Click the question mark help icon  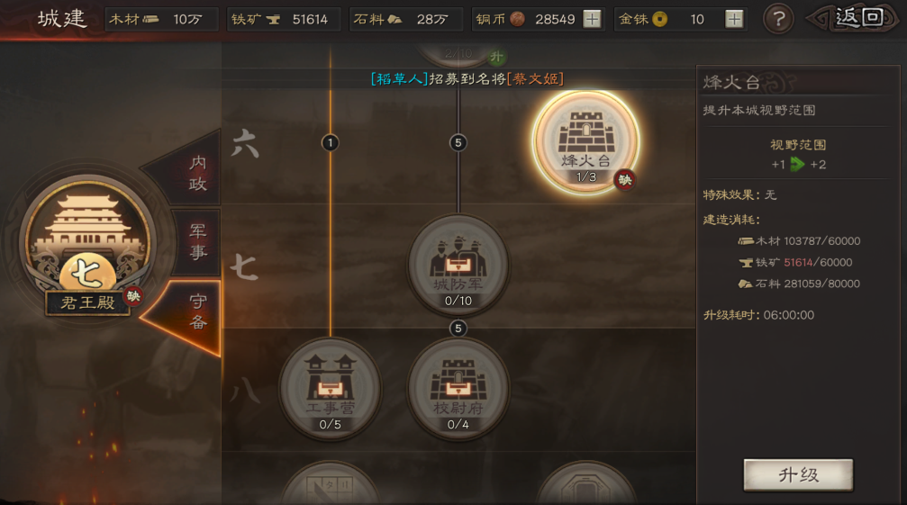[x=778, y=19]
